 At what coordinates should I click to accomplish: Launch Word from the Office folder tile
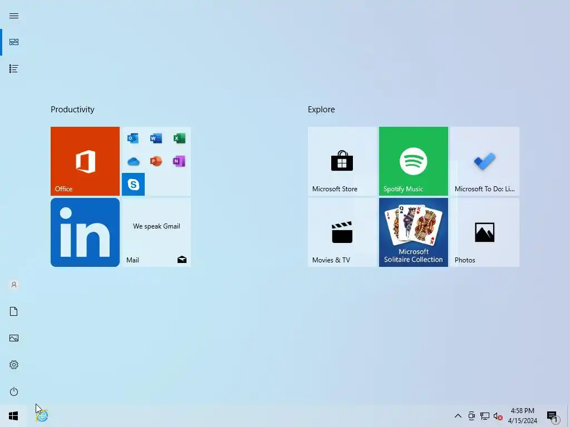[x=156, y=138]
